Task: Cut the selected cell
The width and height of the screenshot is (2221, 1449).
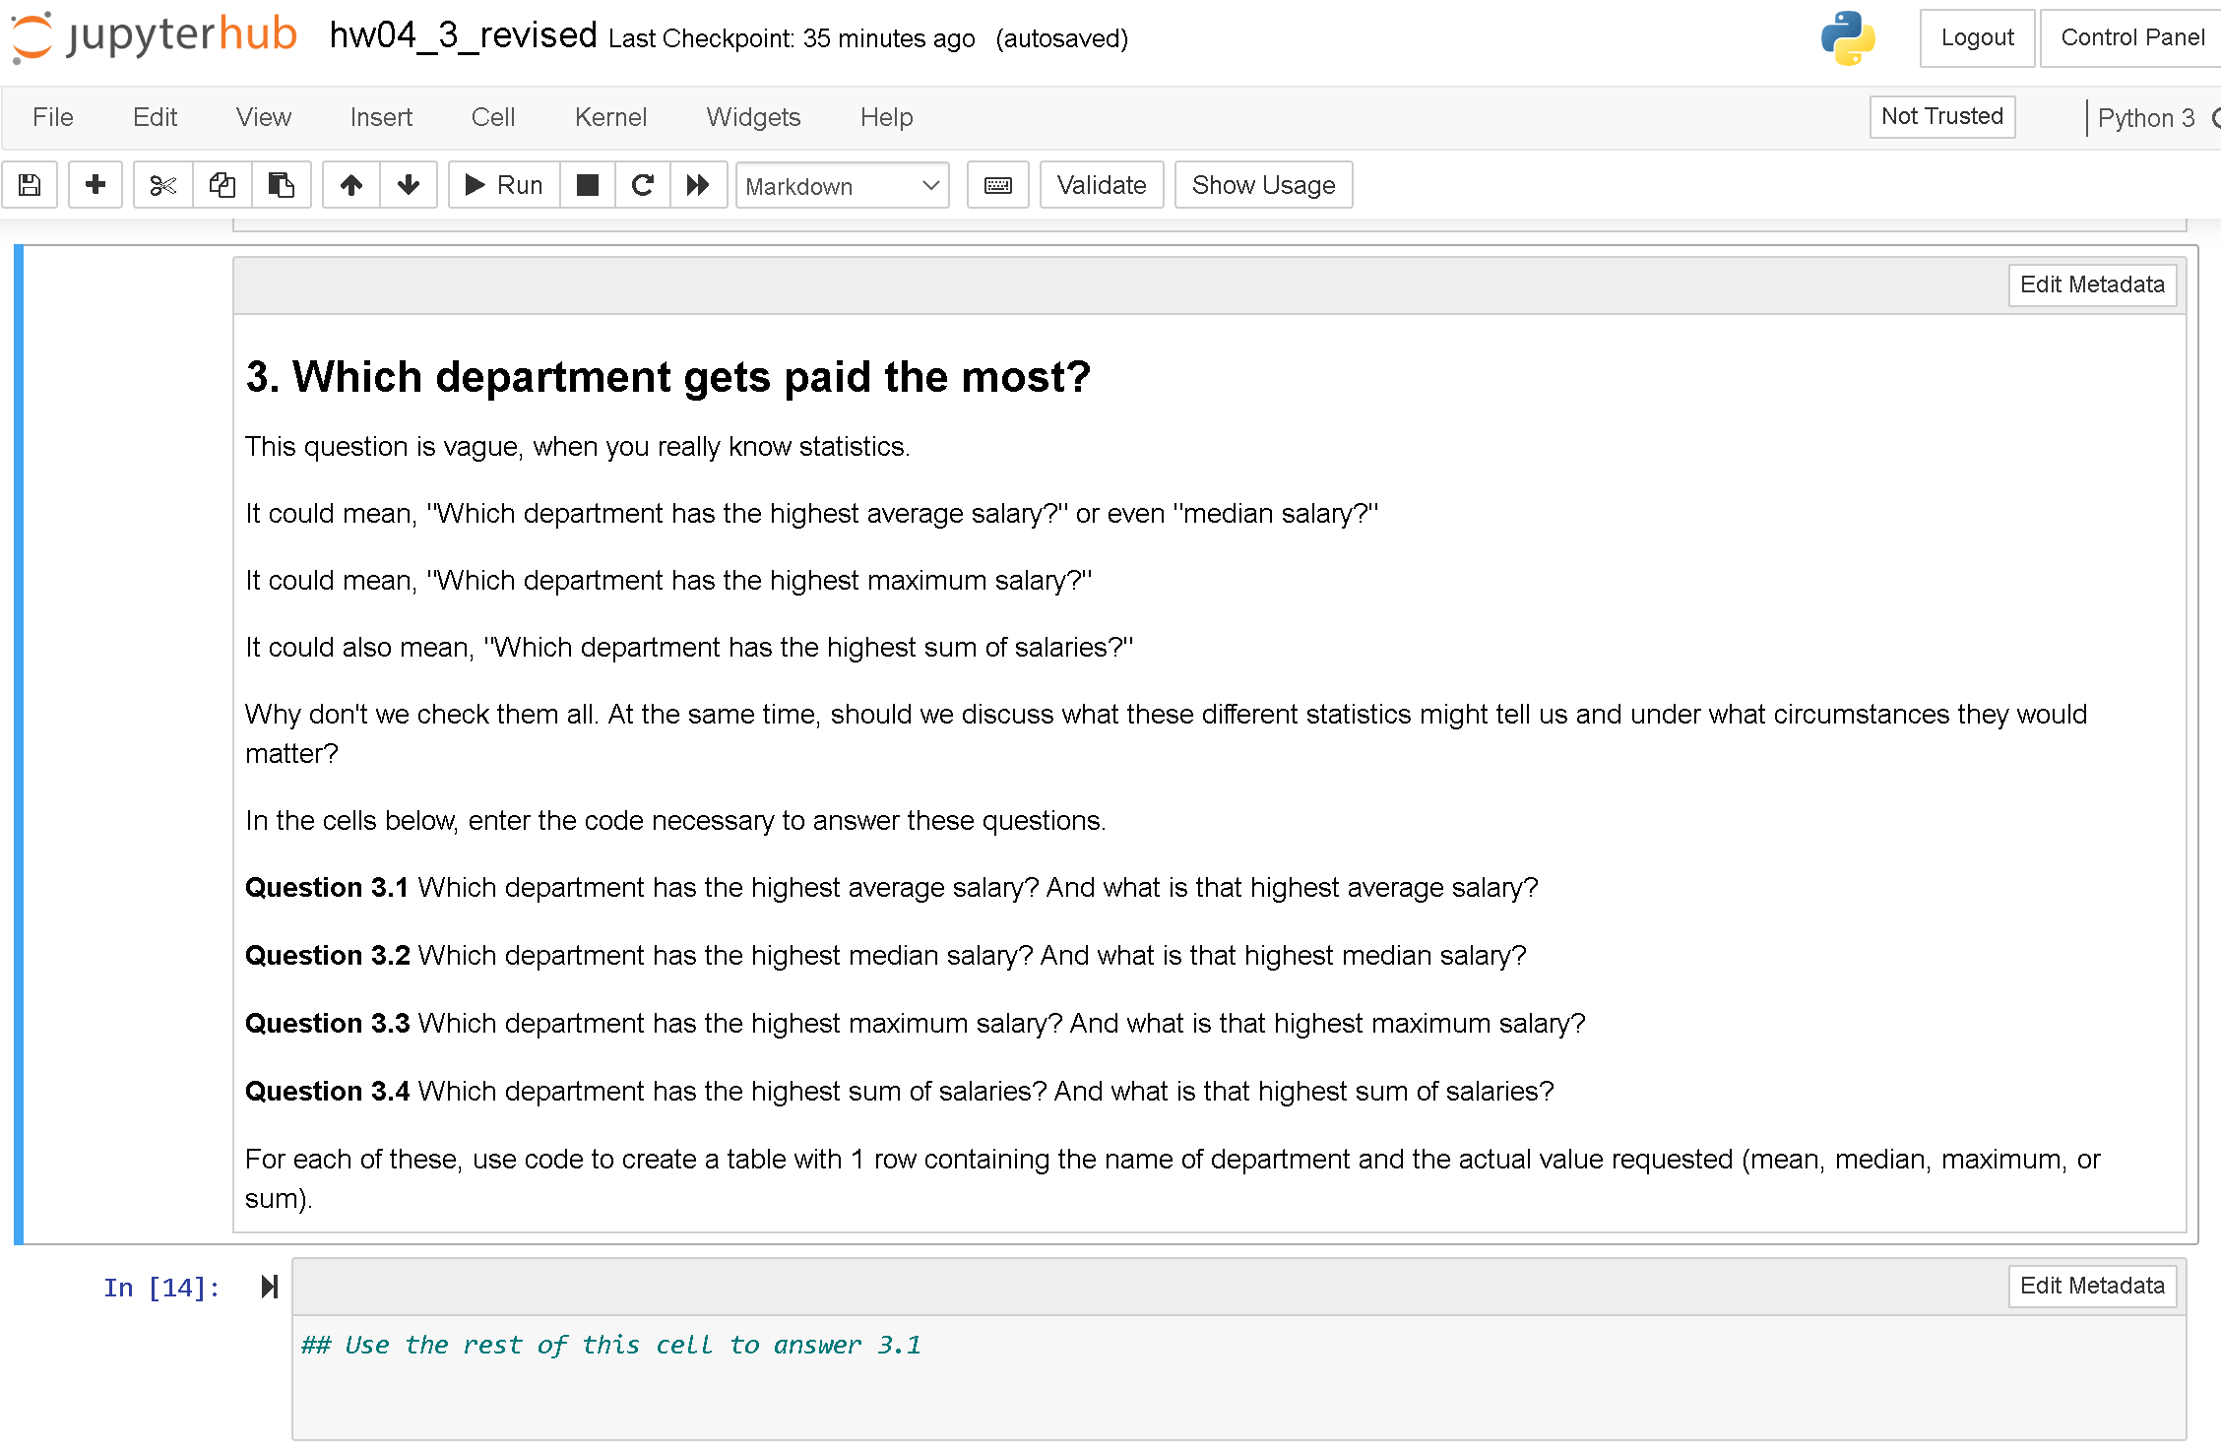Action: click(161, 185)
